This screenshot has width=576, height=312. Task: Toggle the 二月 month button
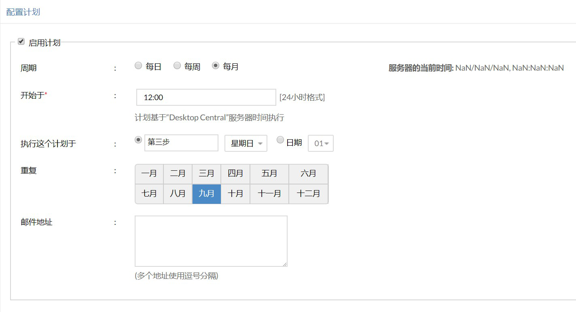[178, 174]
